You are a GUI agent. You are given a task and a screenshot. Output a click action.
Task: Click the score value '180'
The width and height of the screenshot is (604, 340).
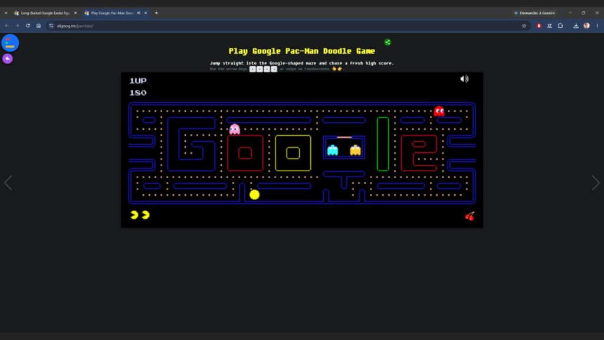point(138,93)
